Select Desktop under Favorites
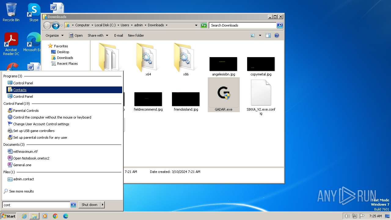Image resolution: width=391 pixels, height=220 pixels. pyautogui.click(x=63, y=52)
